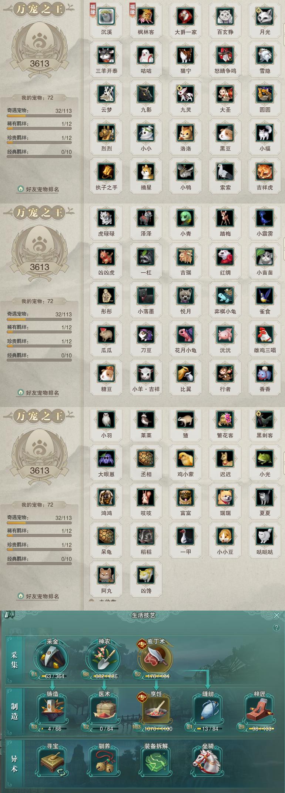This screenshot has width=285, height=793.
Task: Select the 异术 special arts category tab
Action: (x=14, y=764)
